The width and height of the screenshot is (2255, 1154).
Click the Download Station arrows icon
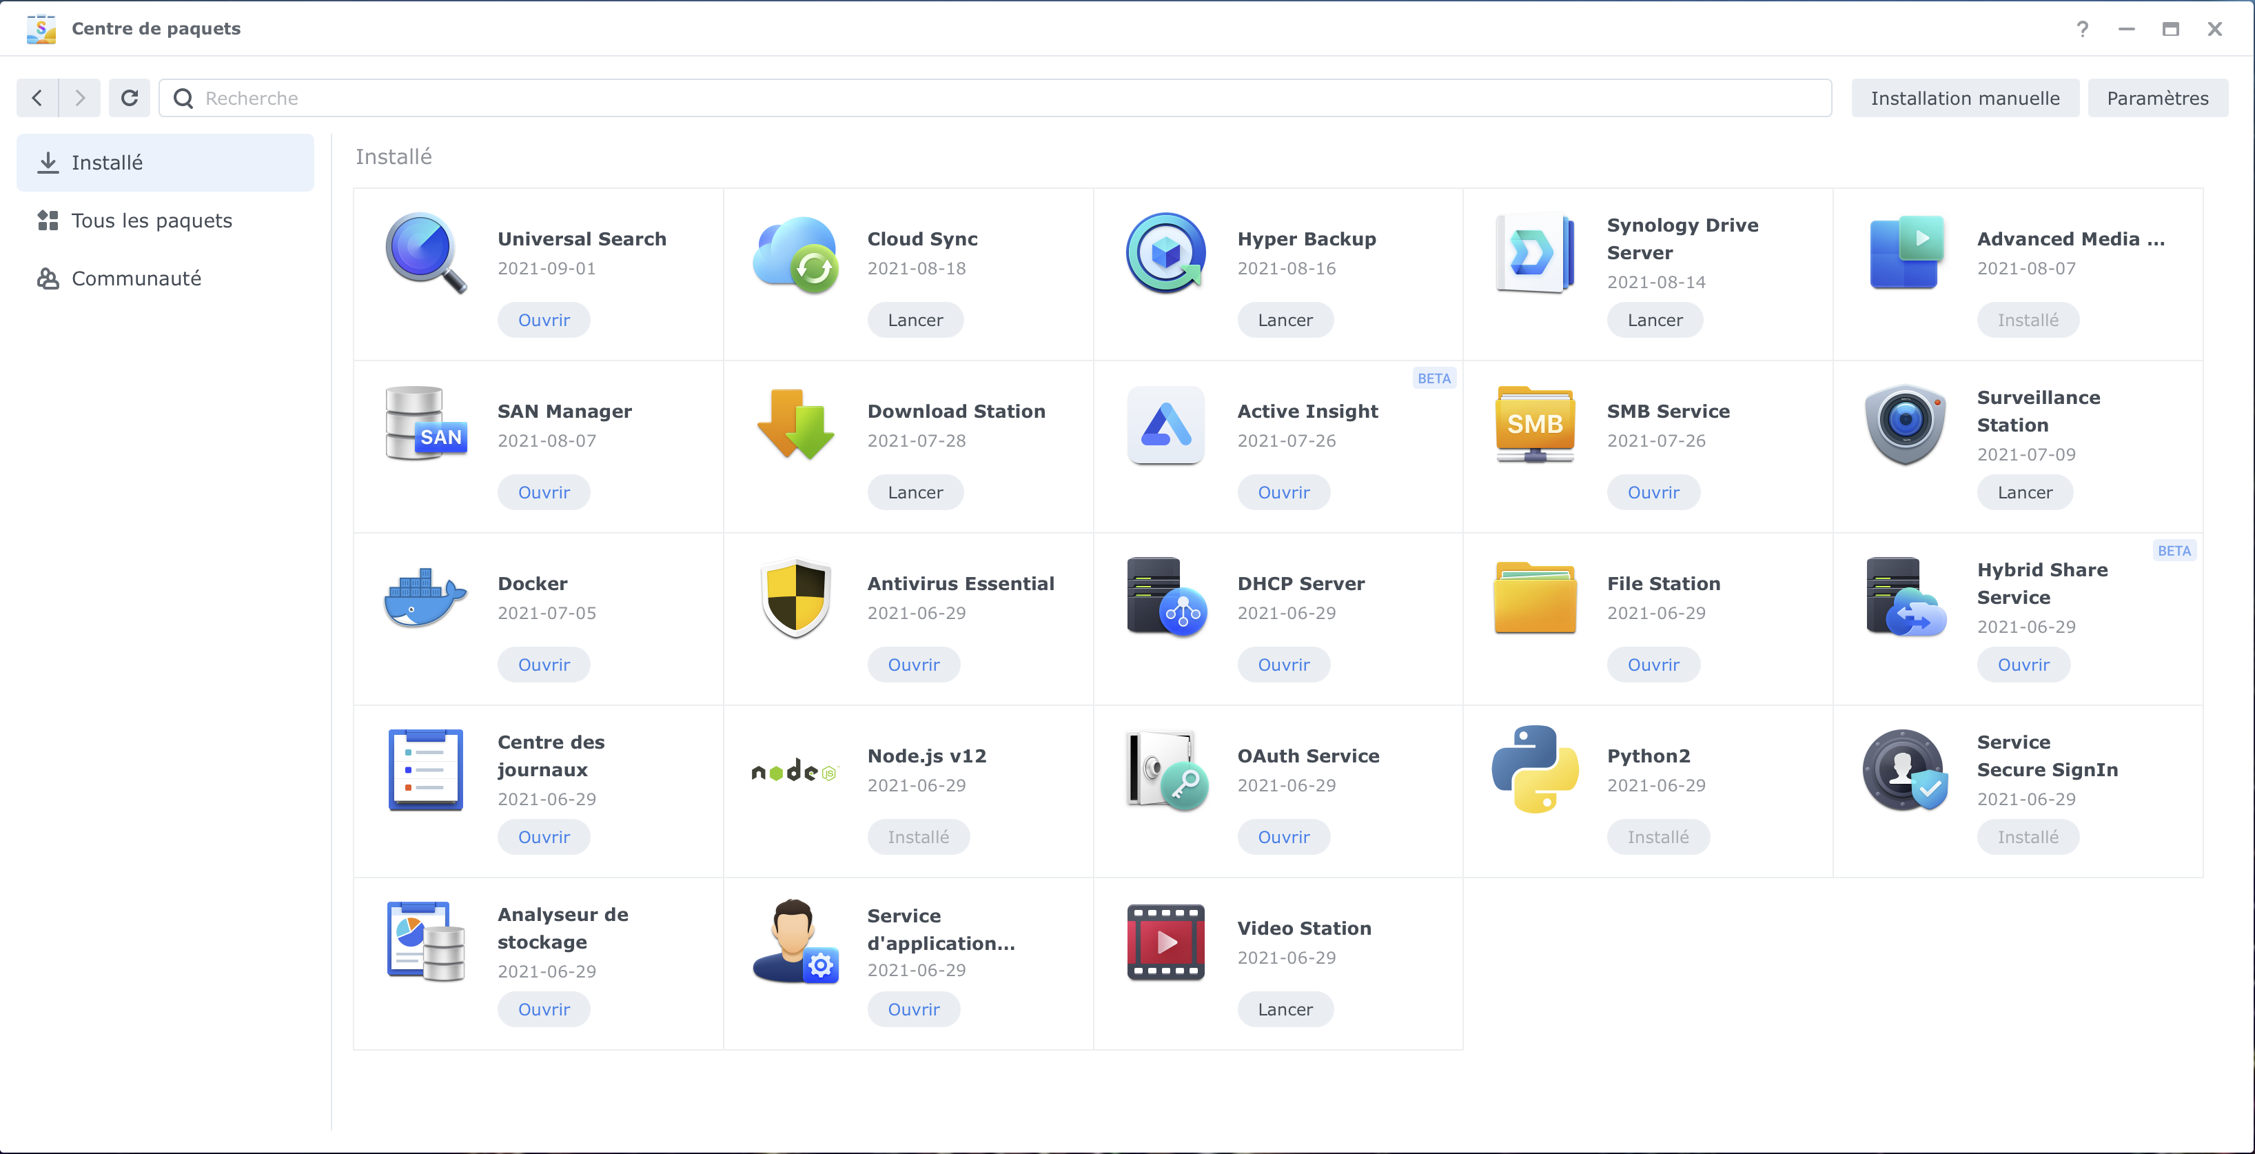pyautogui.click(x=795, y=425)
